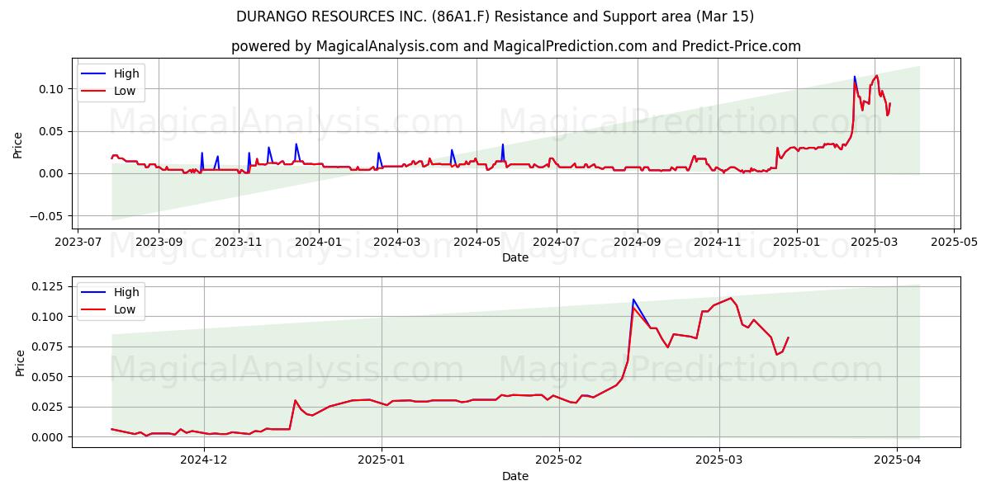
Task: Click the blue High peak in bottom chart
Action: [x=633, y=299]
